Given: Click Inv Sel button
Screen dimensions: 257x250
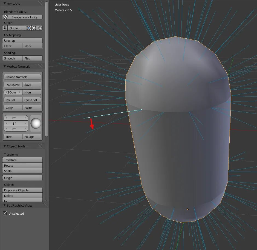Looking at the screenshot, I should 13,100.
